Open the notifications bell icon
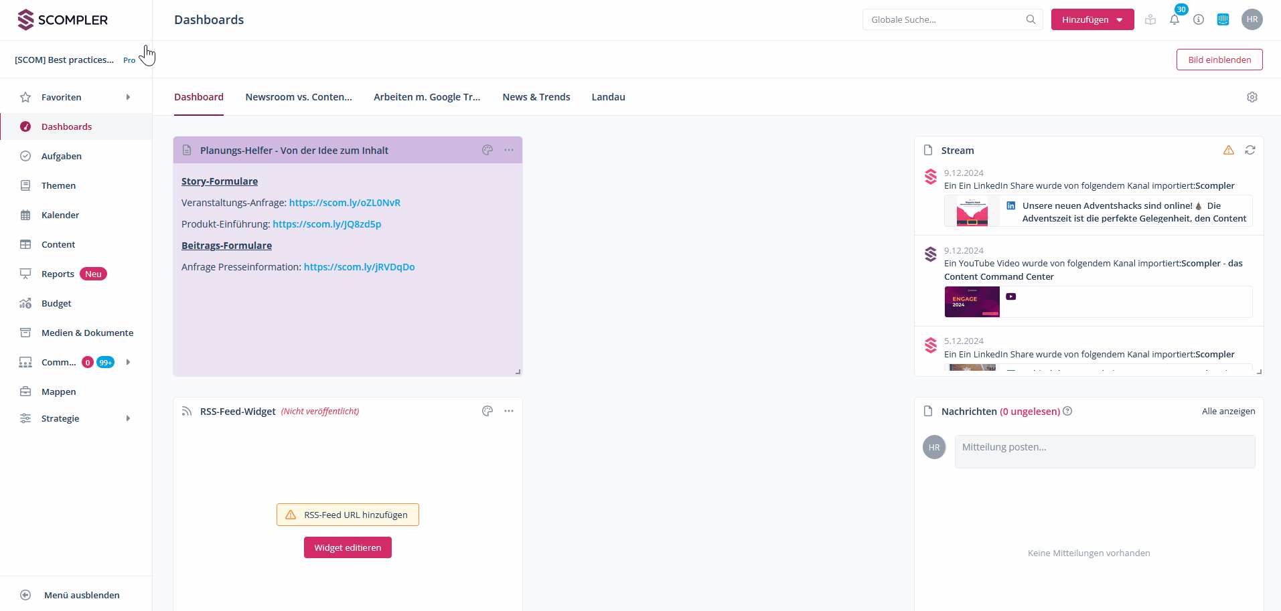The width and height of the screenshot is (1281, 611). pyautogui.click(x=1175, y=20)
